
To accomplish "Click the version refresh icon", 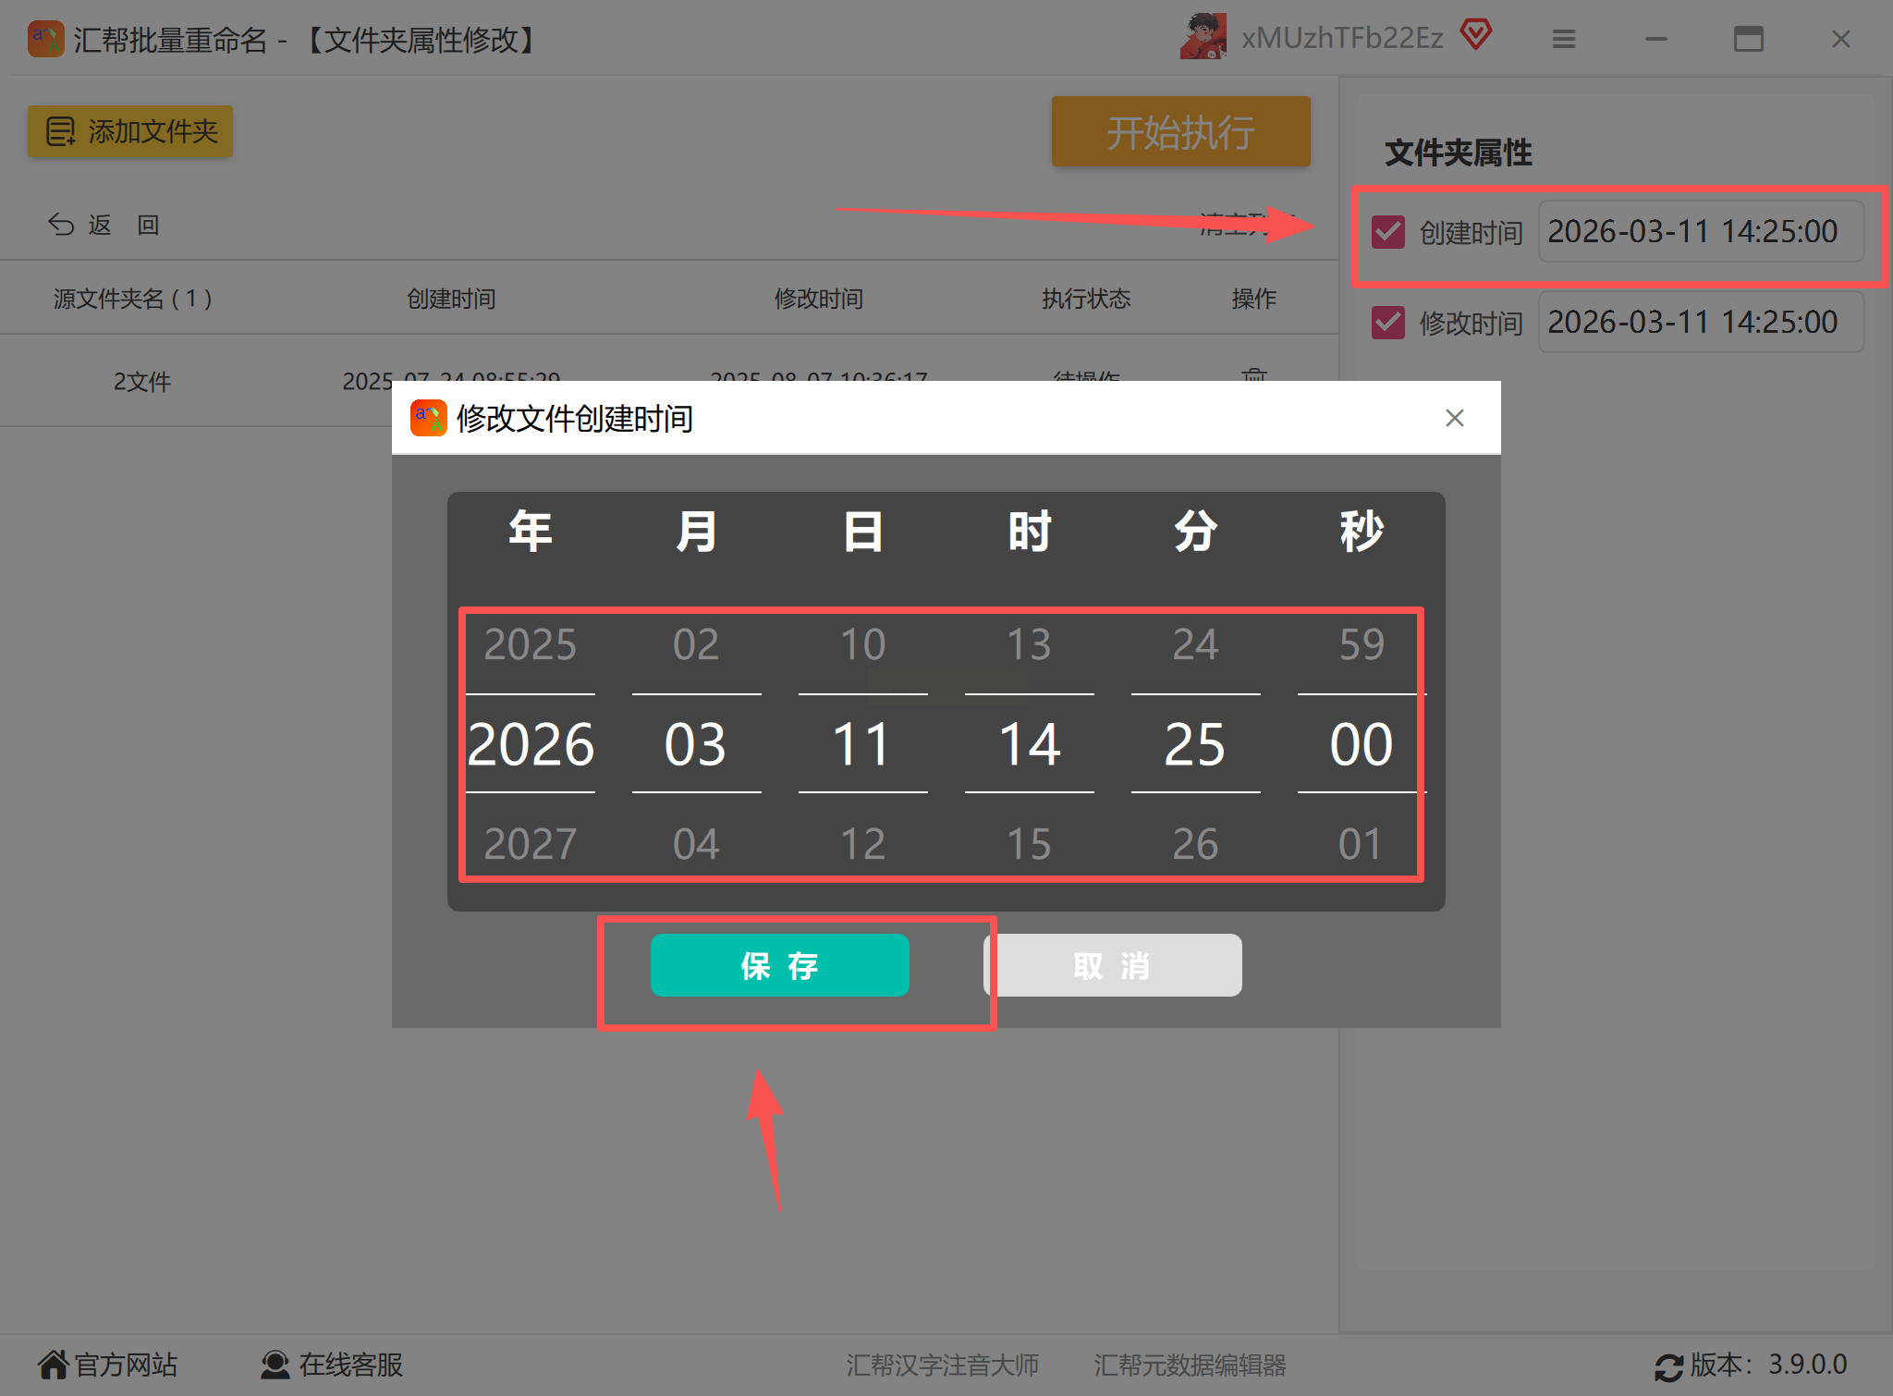I will [x=1668, y=1366].
